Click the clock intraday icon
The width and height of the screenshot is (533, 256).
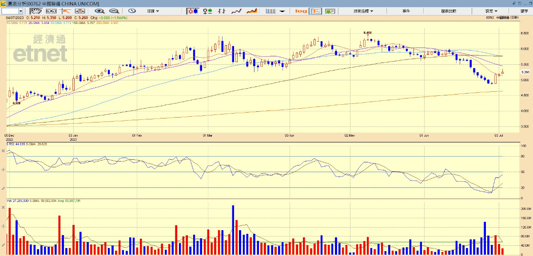[132, 11]
